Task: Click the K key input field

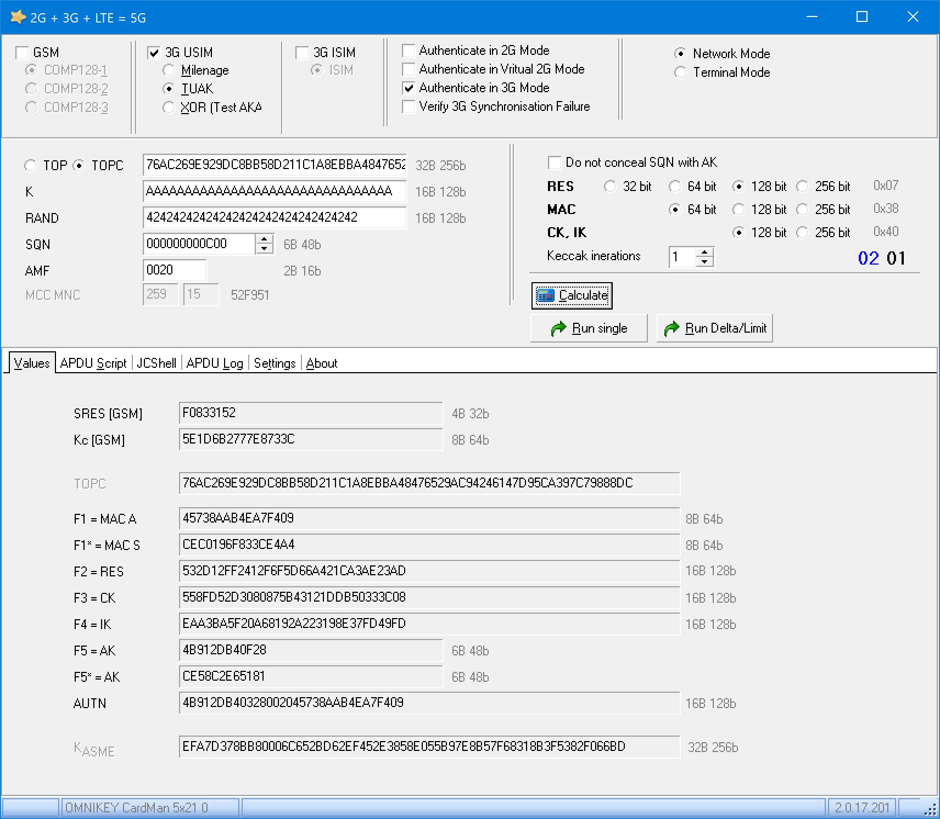Action: tap(275, 191)
